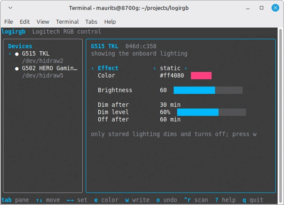Click the 30 min value
This screenshot has width=284, height=205.
pos(170,105)
